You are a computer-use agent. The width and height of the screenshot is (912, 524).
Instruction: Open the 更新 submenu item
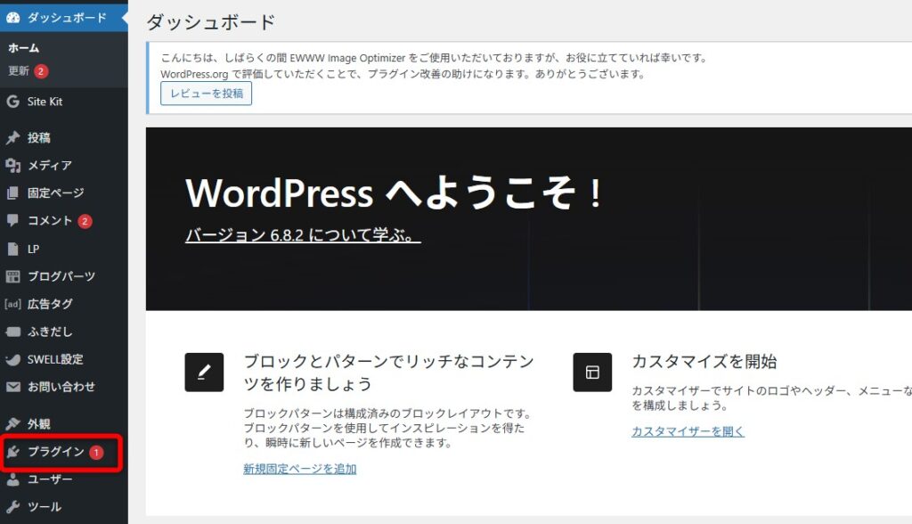[19, 71]
